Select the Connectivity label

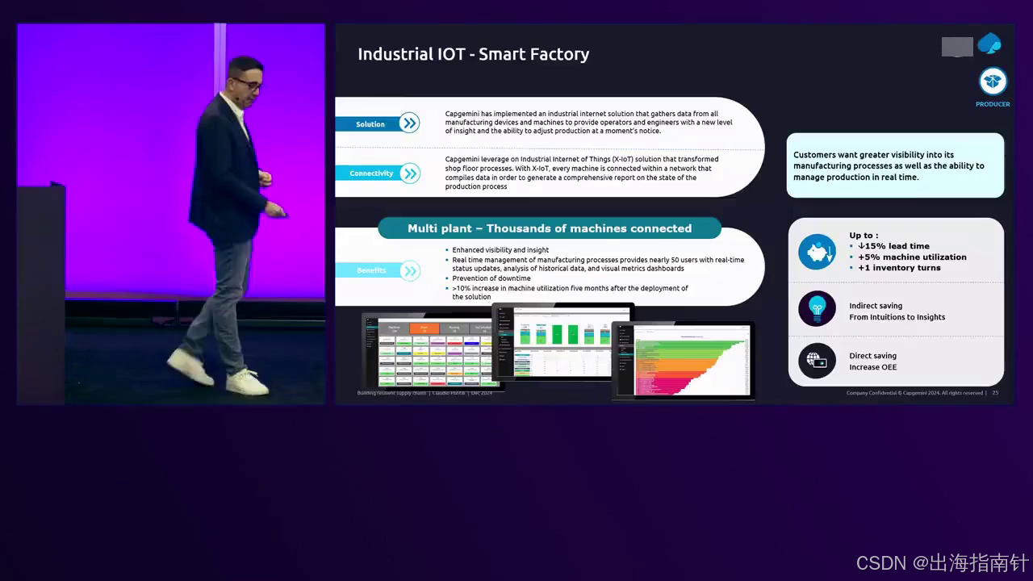point(371,173)
